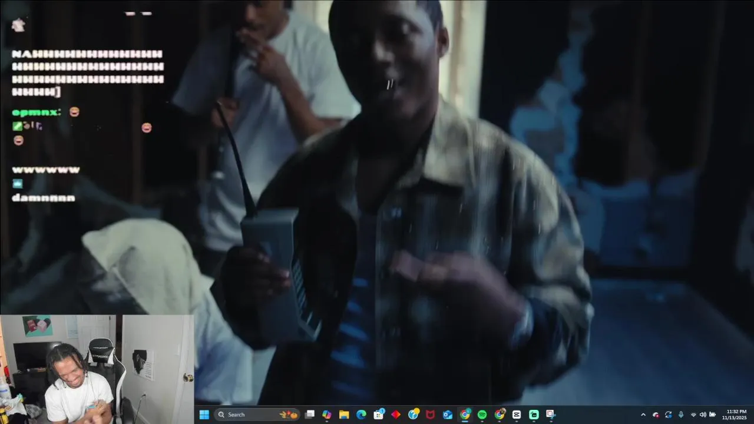Click the blue sync arrows tray icon
Screen dimensions: 754x424
tap(668, 415)
